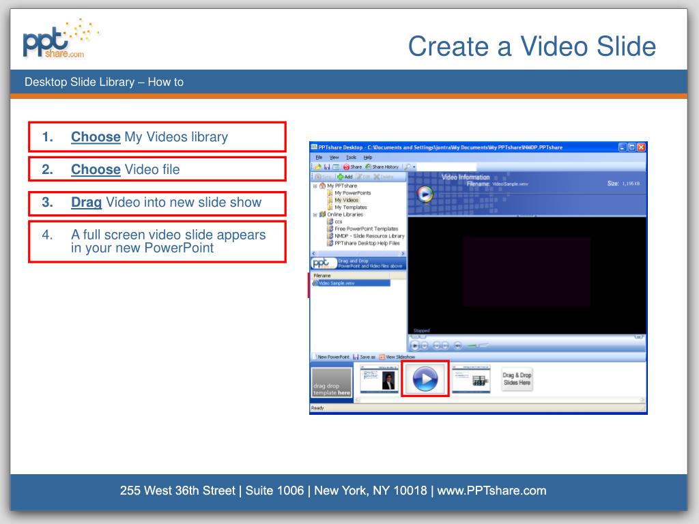Click the Windows Media Player logo icon
699x524 pixels.
pos(425,194)
